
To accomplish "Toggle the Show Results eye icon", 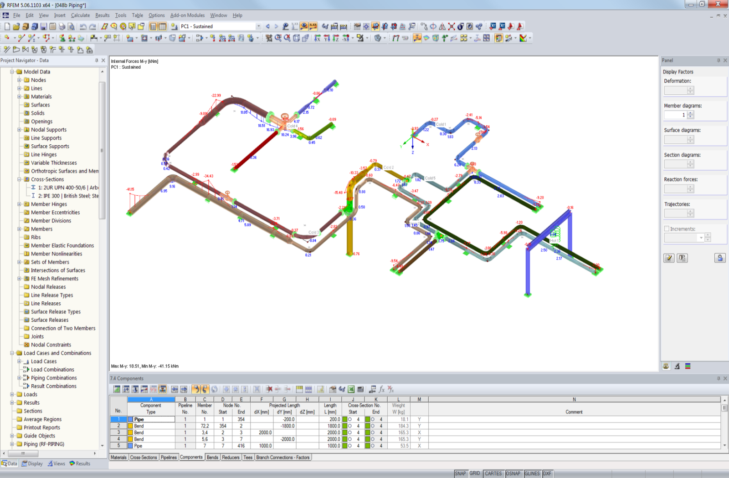I will (x=304, y=26).
